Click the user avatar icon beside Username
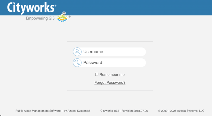Screen dimensions: 212x116 tap(77, 52)
